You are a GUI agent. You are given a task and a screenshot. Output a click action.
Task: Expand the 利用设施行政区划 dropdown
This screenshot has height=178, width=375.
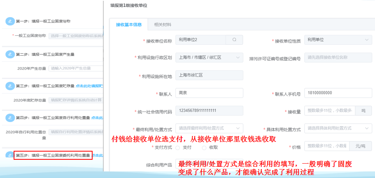pos(209,58)
